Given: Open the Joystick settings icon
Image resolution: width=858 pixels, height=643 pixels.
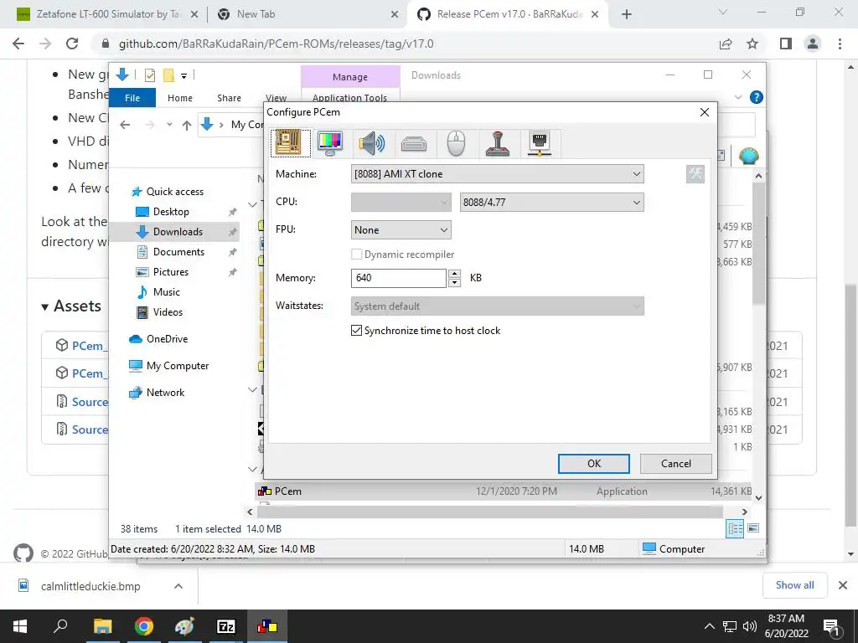Looking at the screenshot, I should click(x=498, y=143).
